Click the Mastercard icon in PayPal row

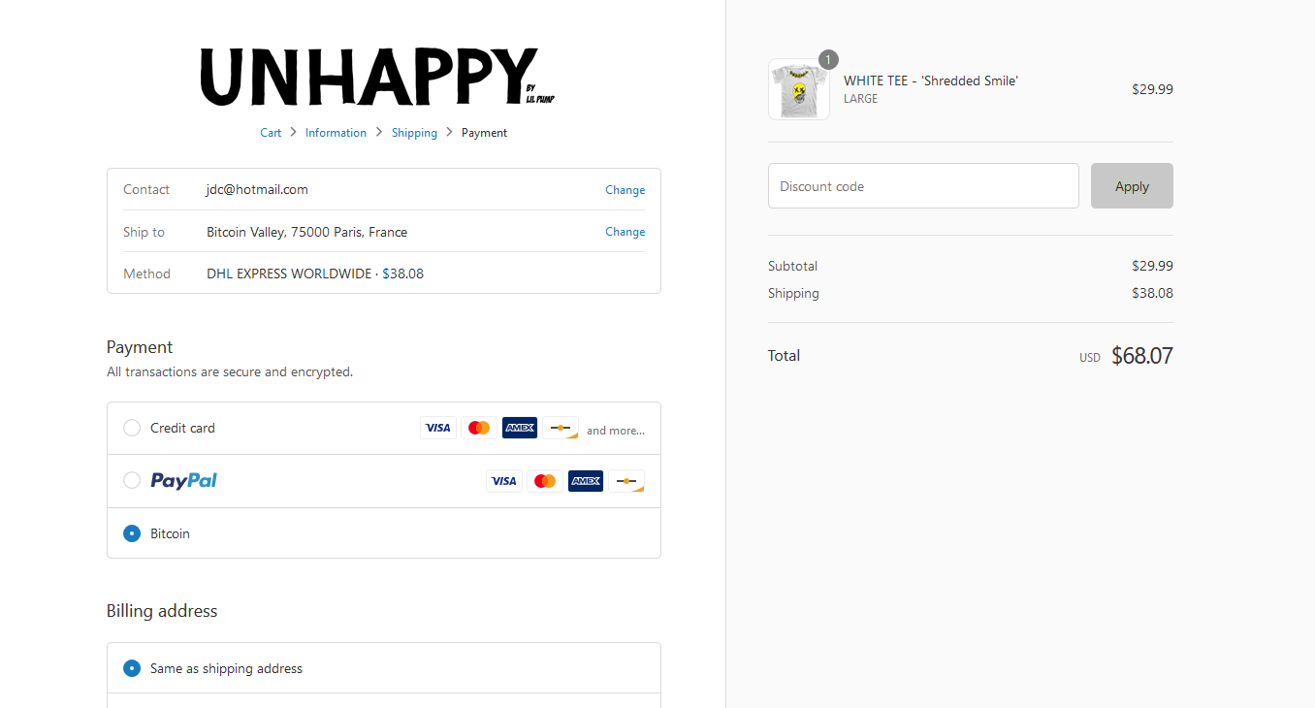(545, 481)
